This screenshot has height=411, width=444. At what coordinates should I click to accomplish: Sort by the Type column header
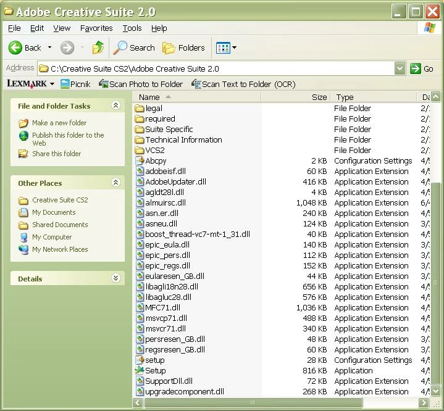coord(373,97)
